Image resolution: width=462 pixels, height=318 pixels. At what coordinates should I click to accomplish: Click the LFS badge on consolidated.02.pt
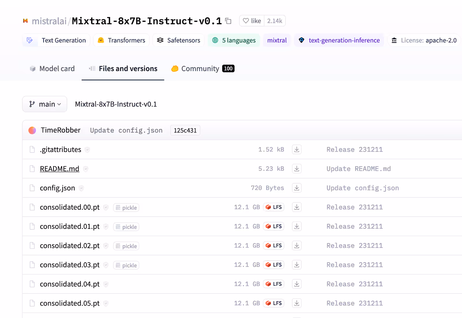274,246
